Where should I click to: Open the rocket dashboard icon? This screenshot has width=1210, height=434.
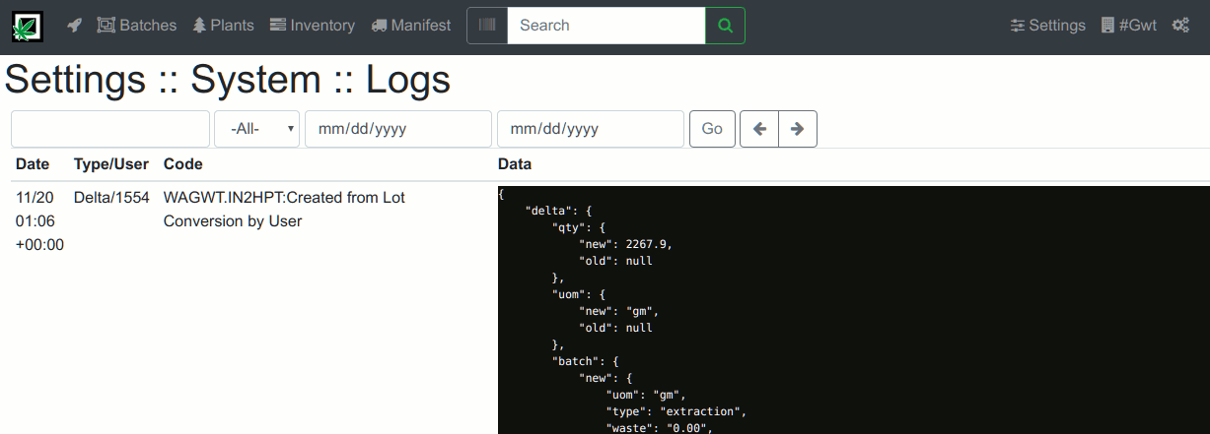[x=74, y=26]
